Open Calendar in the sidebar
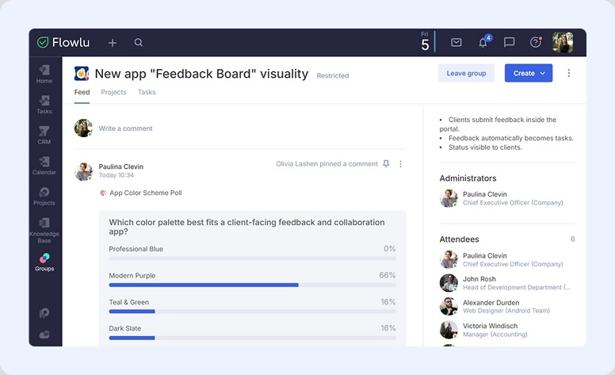The image size is (615, 375). 44,166
